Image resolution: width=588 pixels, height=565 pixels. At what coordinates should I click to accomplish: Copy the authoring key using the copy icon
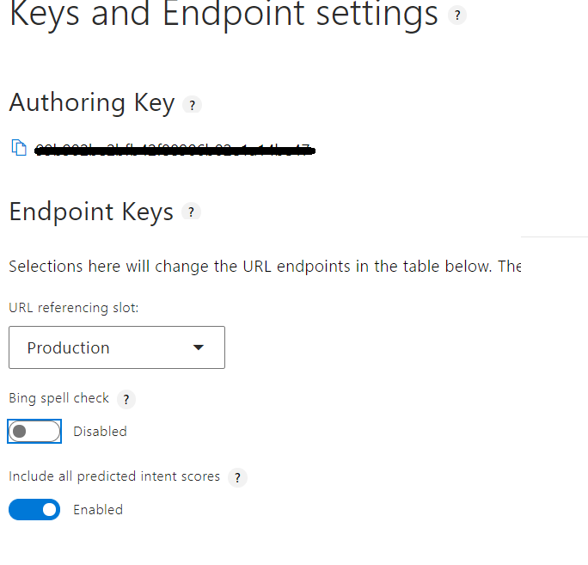tap(19, 148)
